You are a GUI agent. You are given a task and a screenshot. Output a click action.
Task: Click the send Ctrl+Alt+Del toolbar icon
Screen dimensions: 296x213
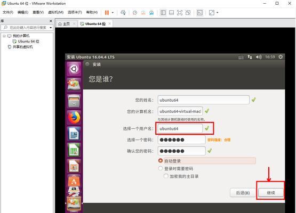tap(123, 13)
